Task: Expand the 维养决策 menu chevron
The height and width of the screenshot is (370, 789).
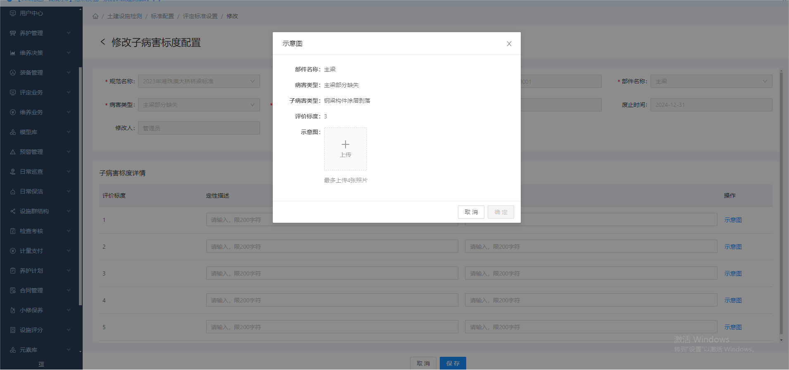Action: tap(69, 53)
